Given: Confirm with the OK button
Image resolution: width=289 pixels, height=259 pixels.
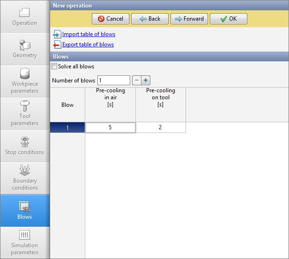Looking at the screenshot, I should 228,19.
